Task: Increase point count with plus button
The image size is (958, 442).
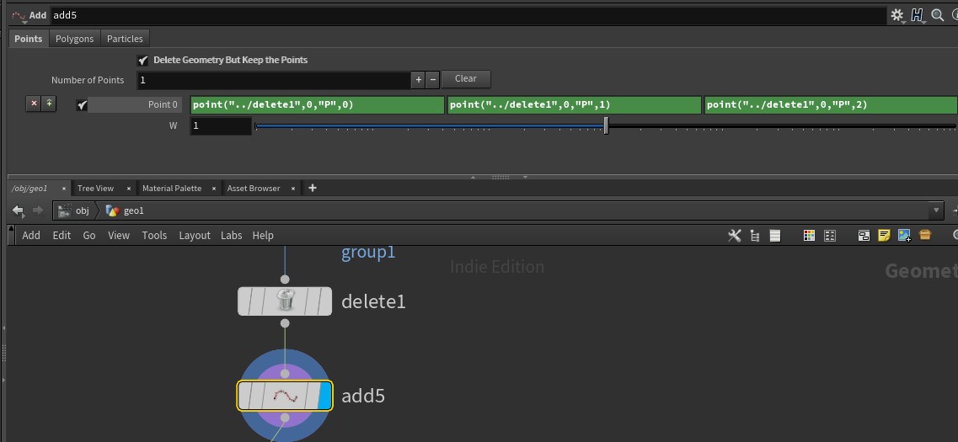Action: tap(418, 80)
